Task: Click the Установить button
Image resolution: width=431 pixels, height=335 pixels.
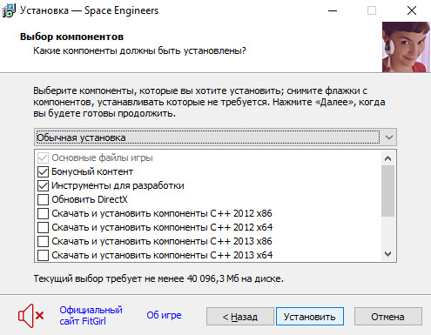Action: pos(310,317)
